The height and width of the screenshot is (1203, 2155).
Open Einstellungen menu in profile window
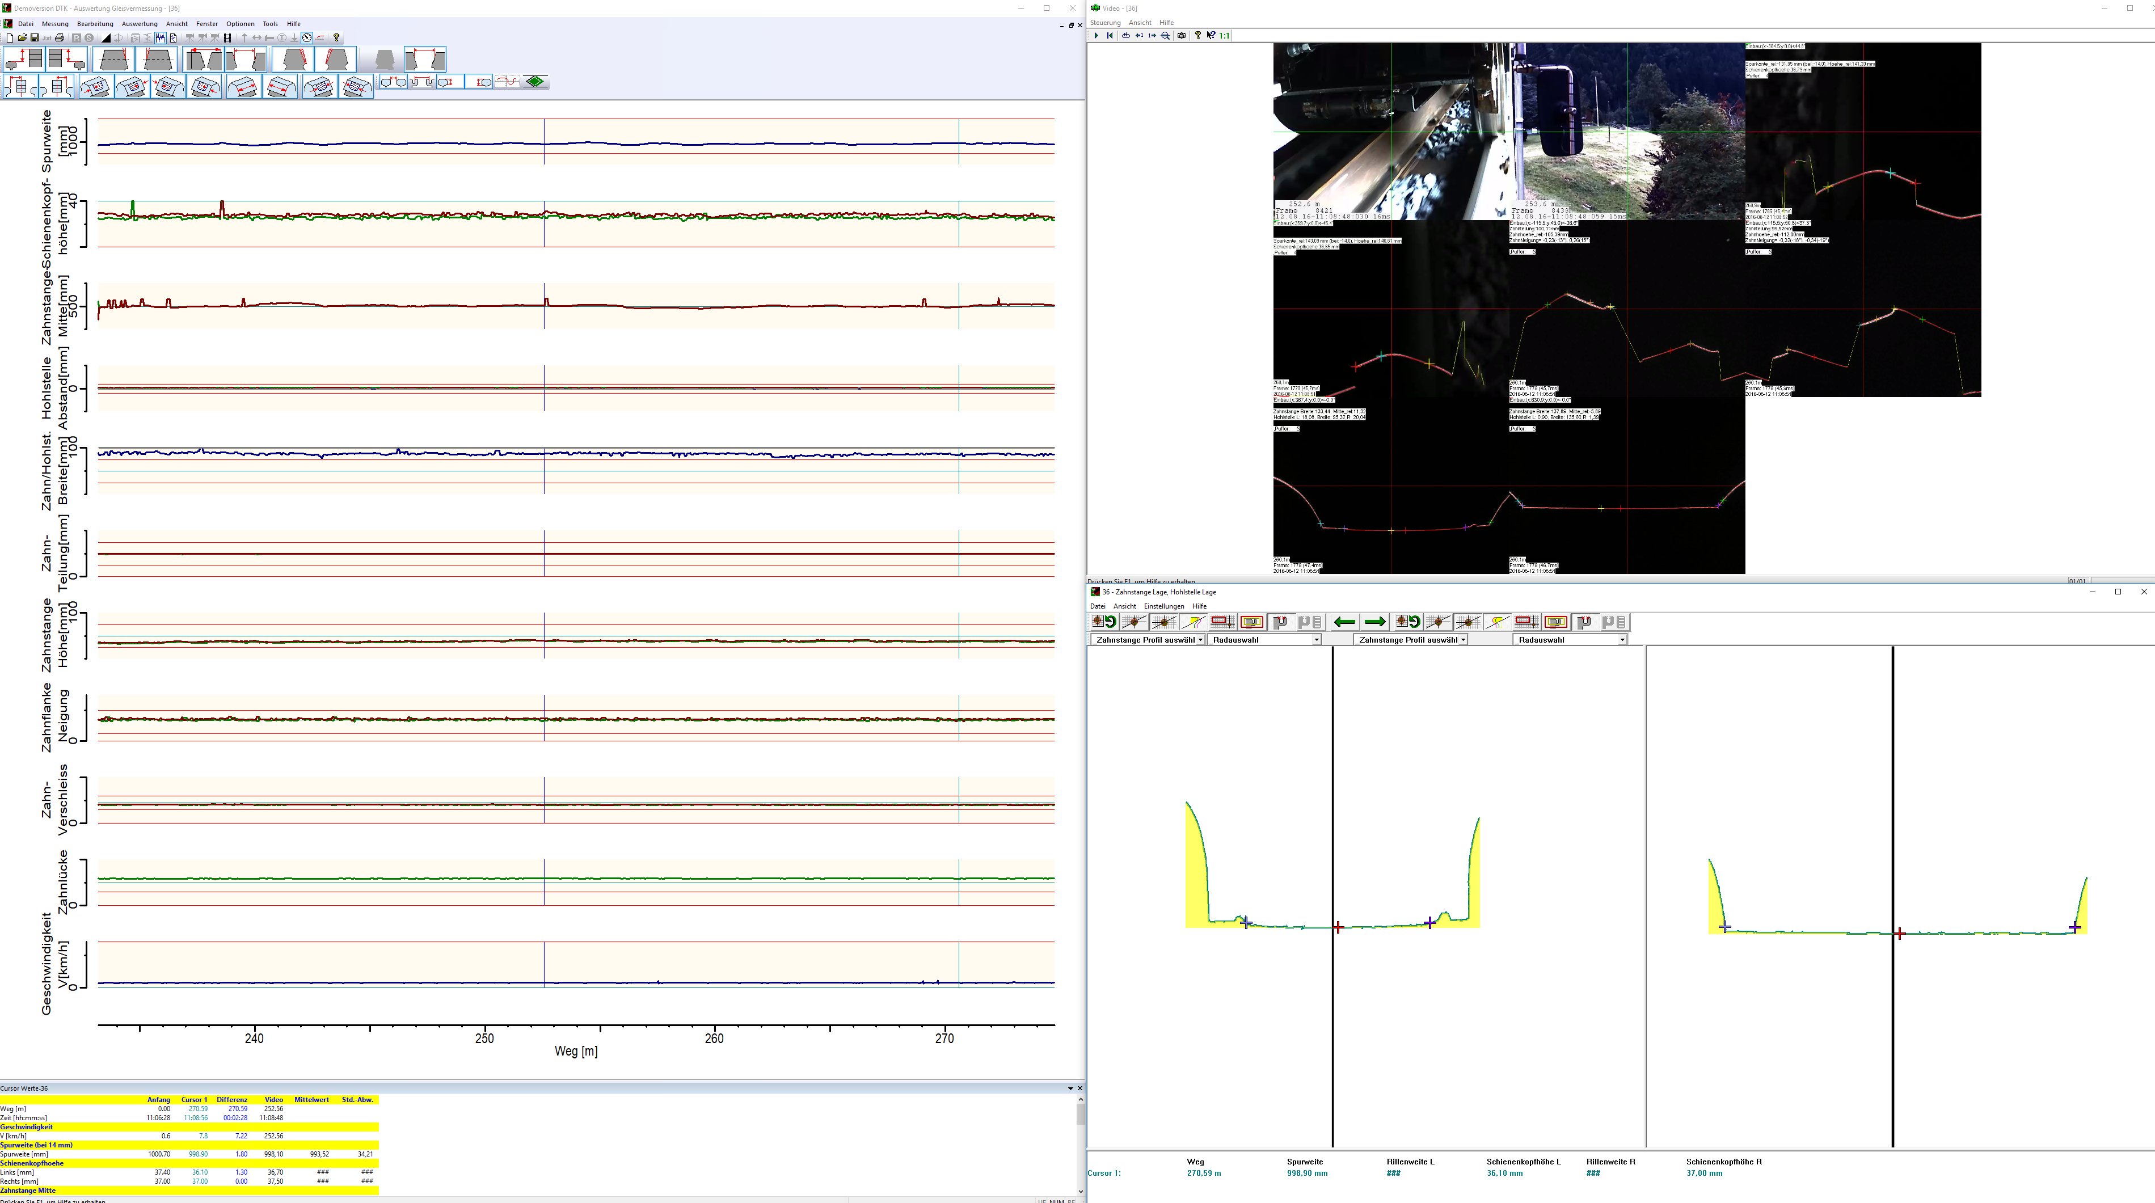[x=1163, y=606]
